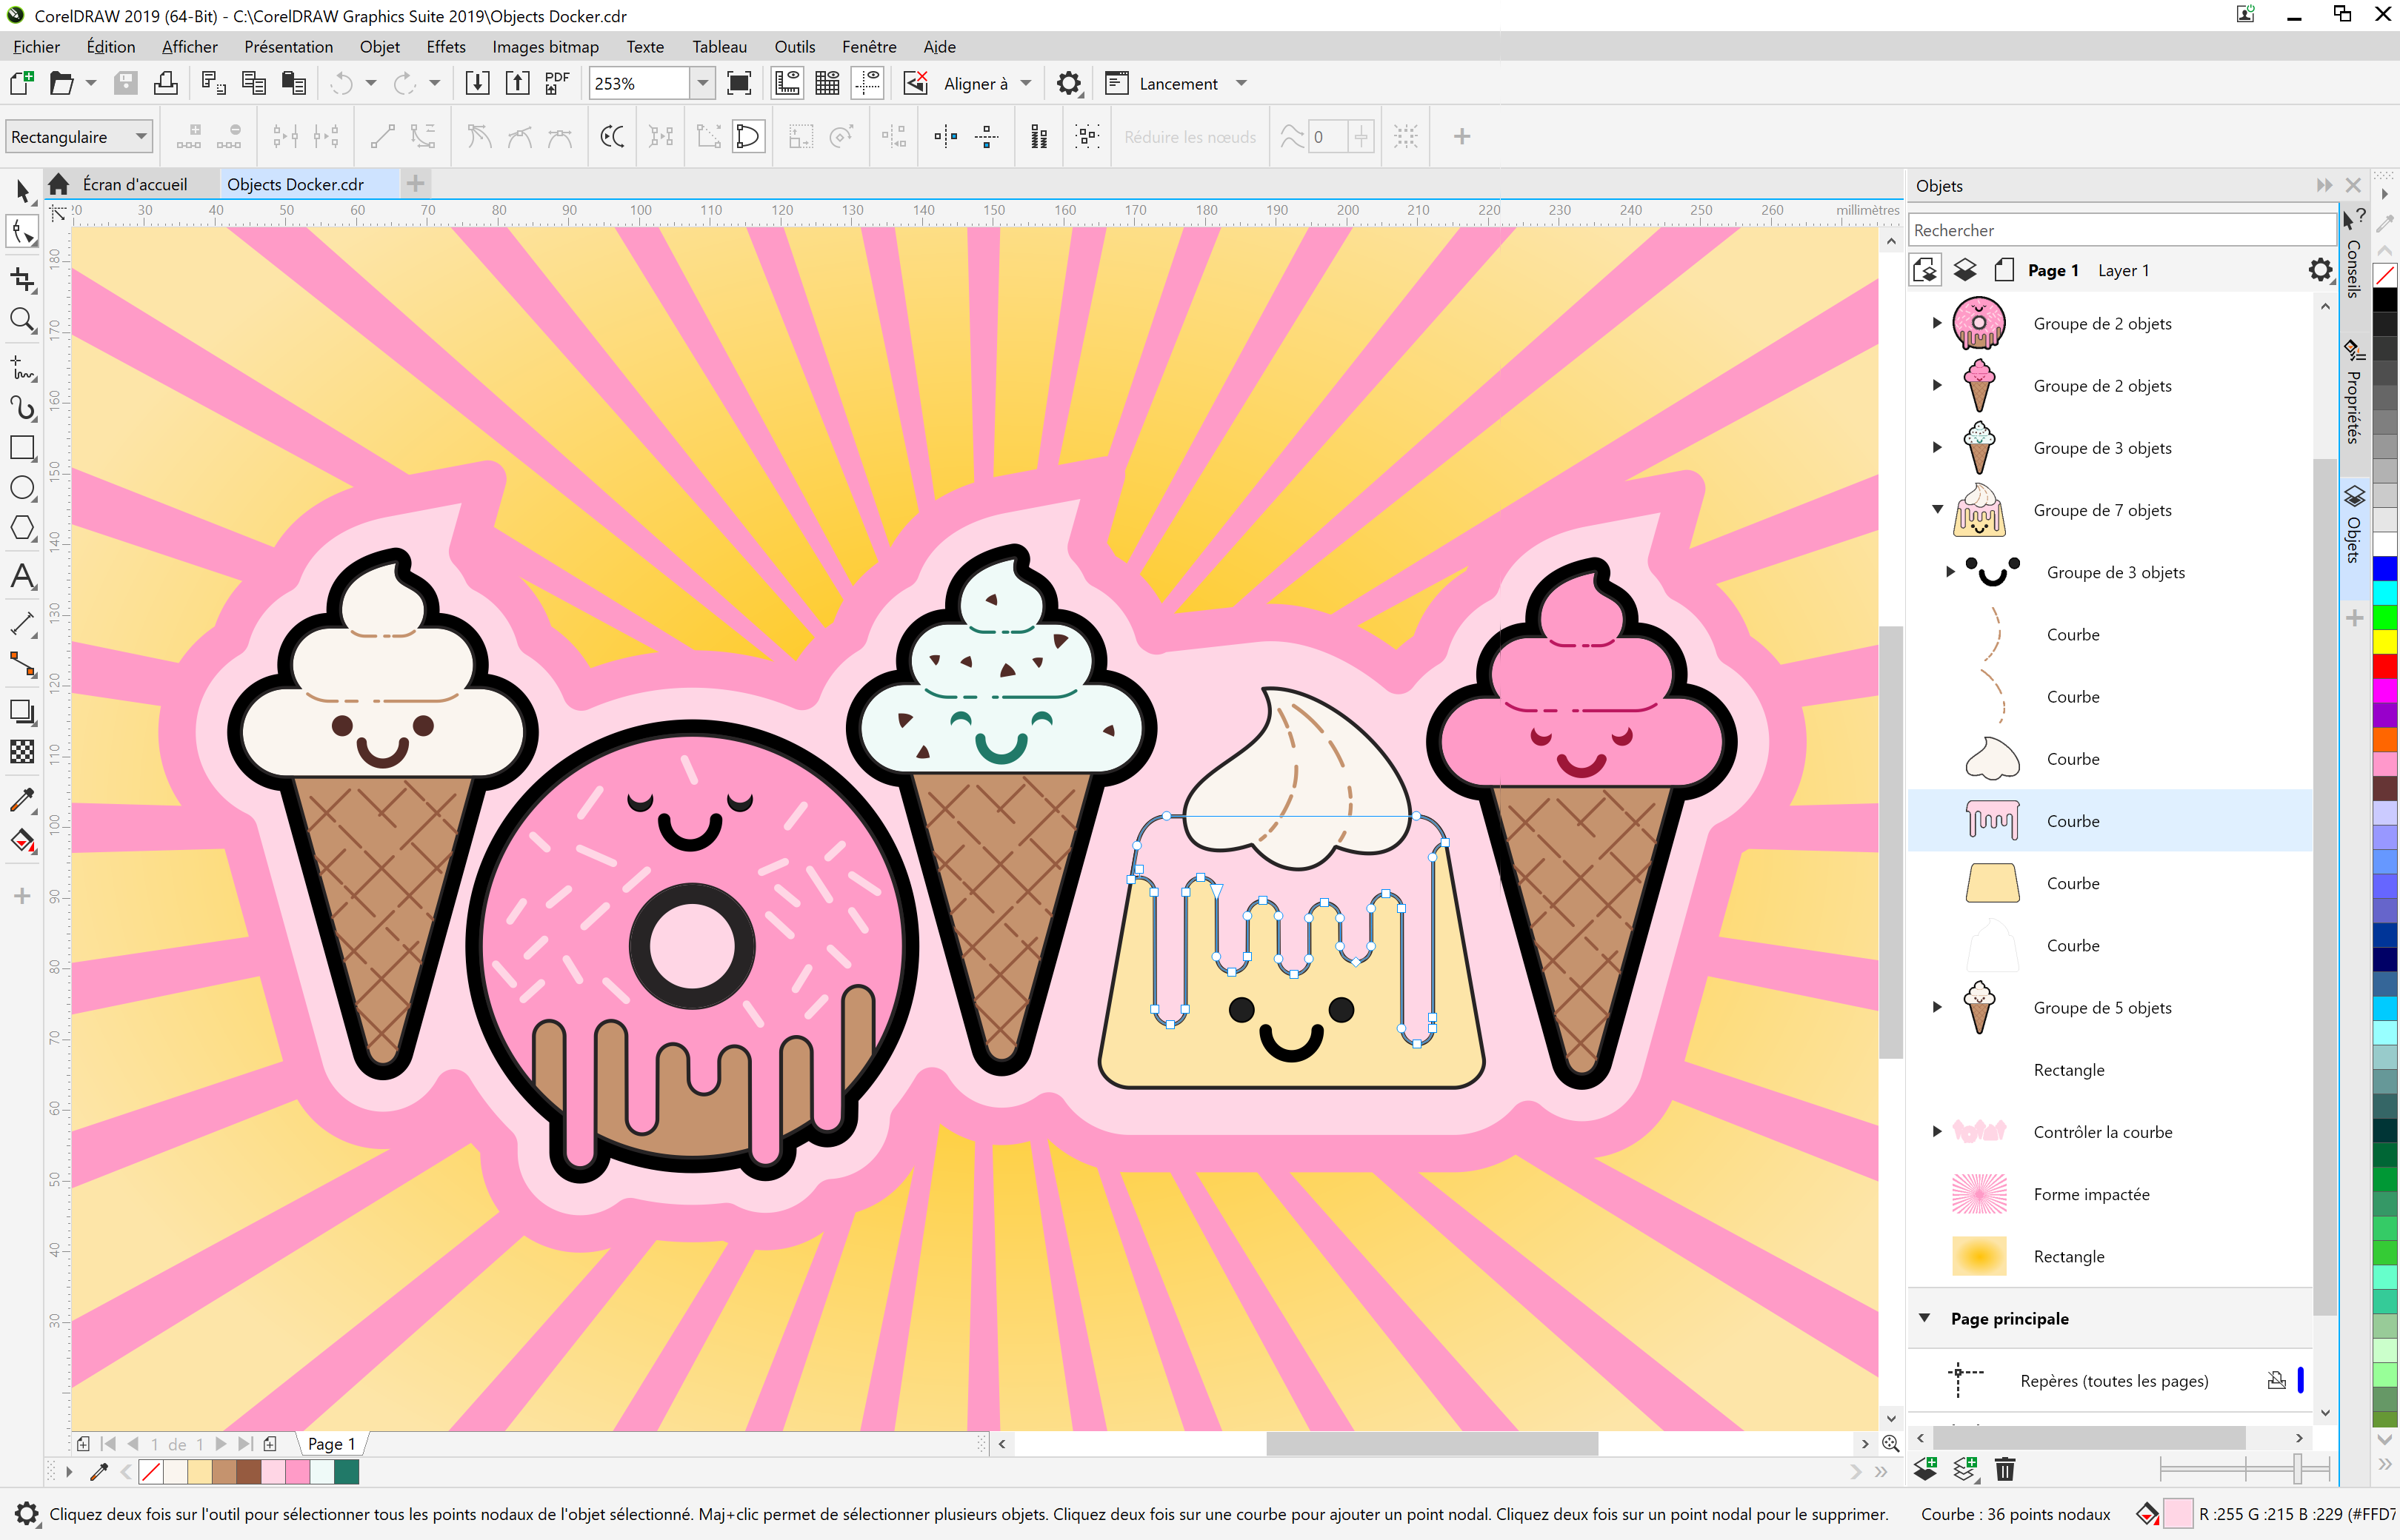Select the Text tool
Viewport: 2400px width, 1540px height.
click(22, 577)
